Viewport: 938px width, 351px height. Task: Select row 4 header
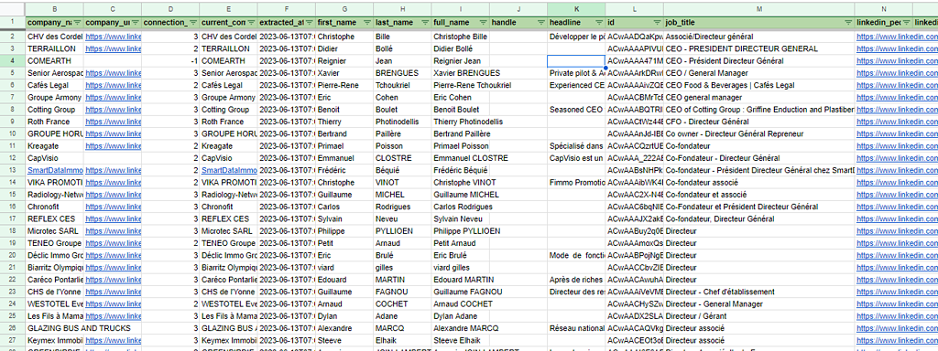point(13,61)
